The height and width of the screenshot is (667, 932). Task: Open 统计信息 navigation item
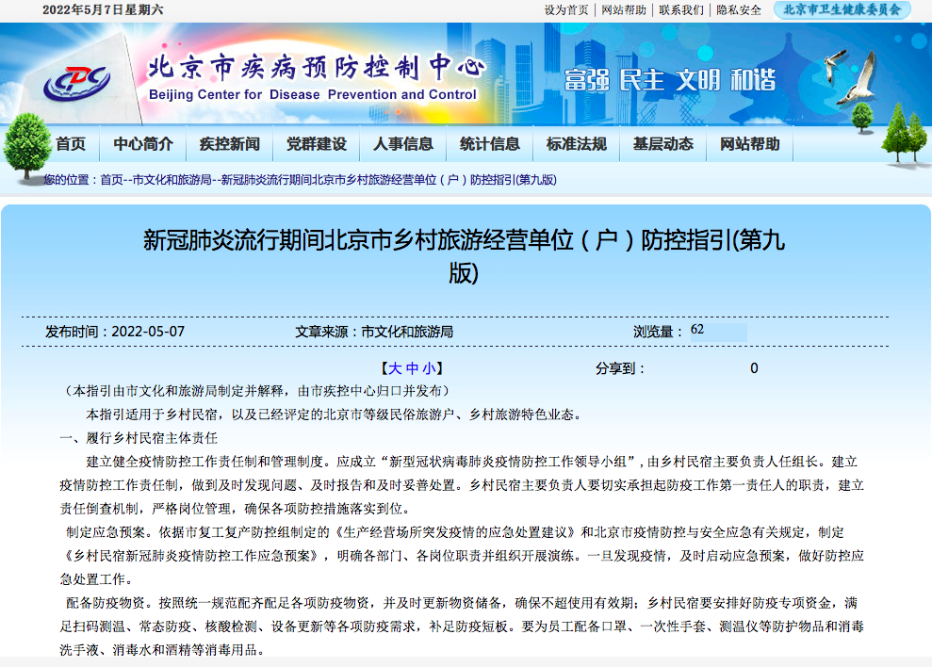pyautogui.click(x=490, y=144)
